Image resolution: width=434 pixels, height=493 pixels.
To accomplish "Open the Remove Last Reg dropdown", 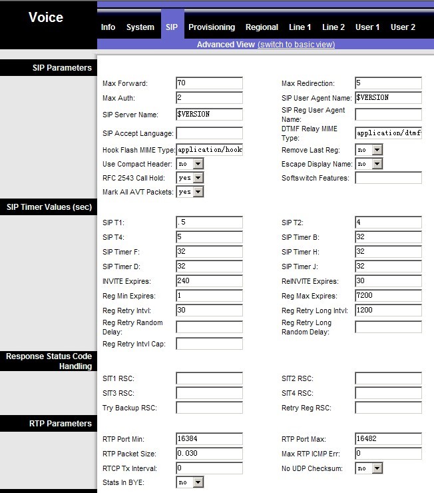I will pos(369,150).
